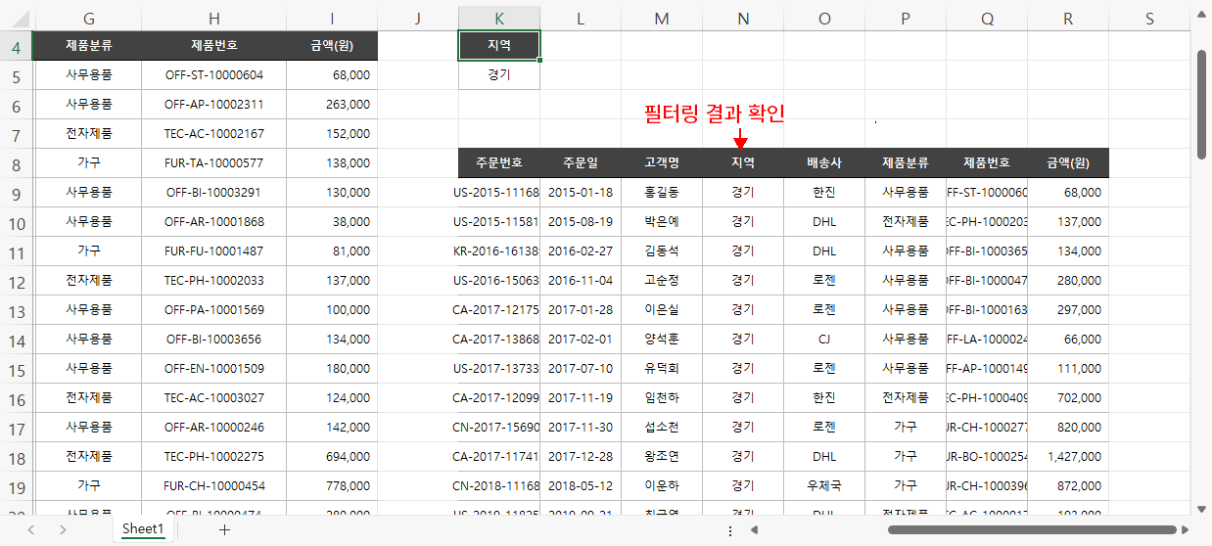Select order date 2018-05-12

pyautogui.click(x=581, y=485)
